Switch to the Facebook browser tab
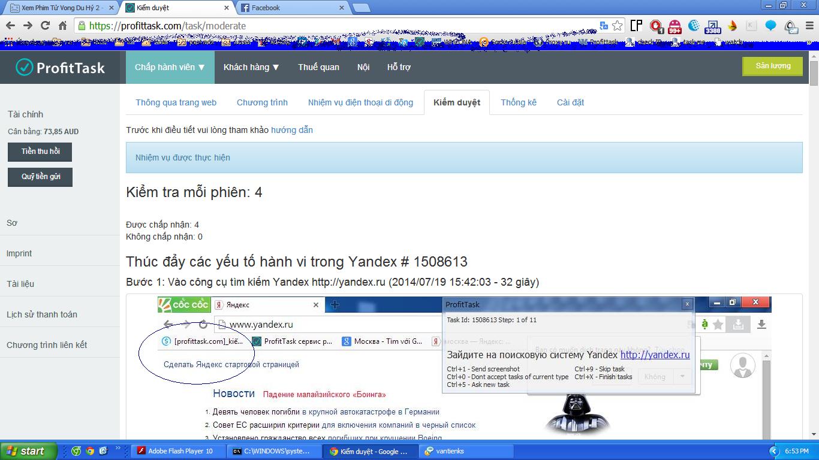Image resolution: width=819 pixels, height=460 pixels. [x=291, y=8]
